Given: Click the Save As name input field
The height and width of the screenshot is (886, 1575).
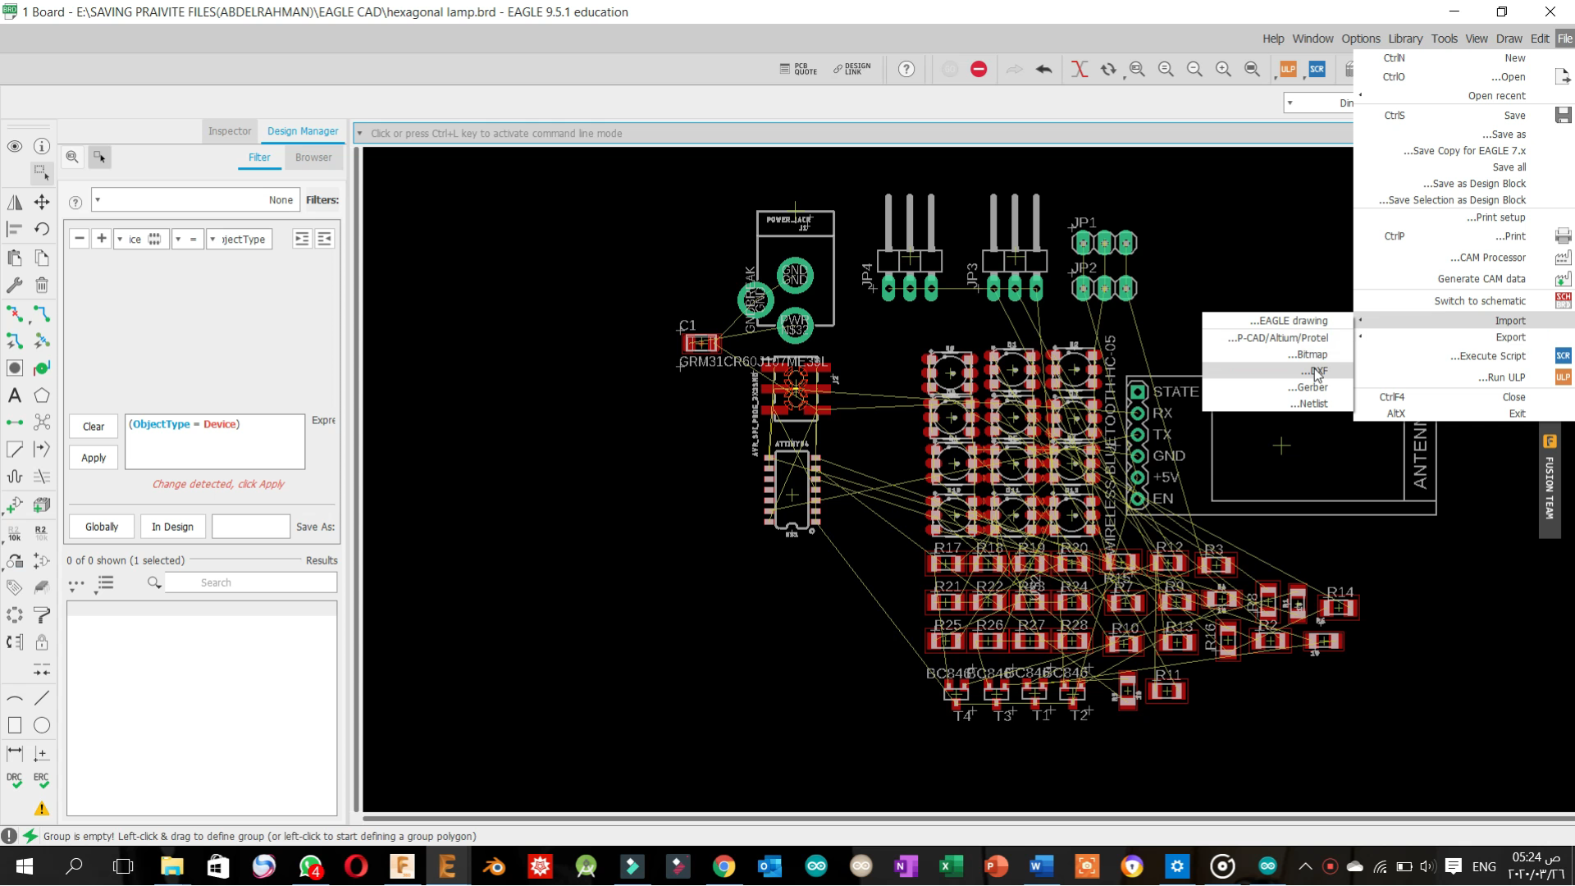Looking at the screenshot, I should [x=251, y=527].
